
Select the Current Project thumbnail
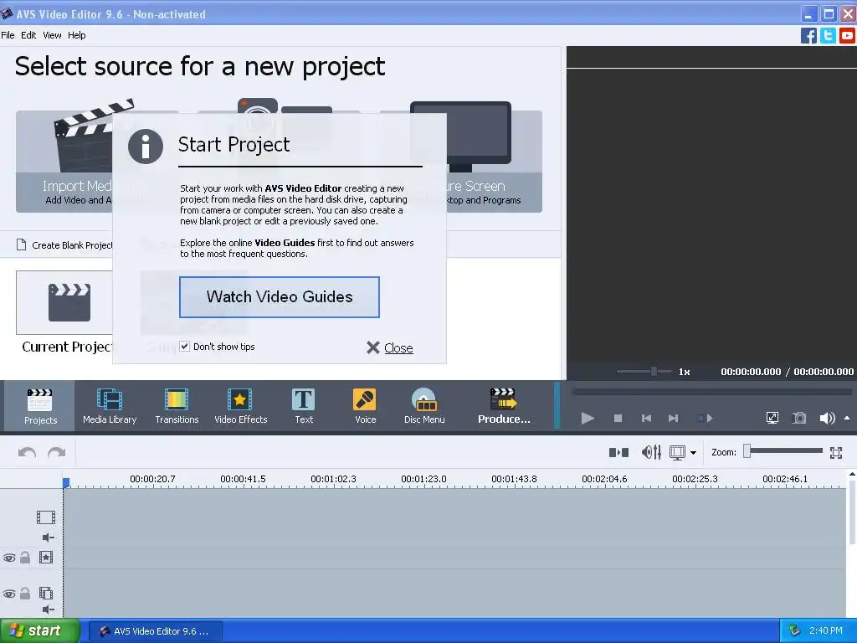tap(64, 302)
